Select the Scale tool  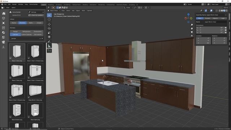pyautogui.click(x=49, y=33)
